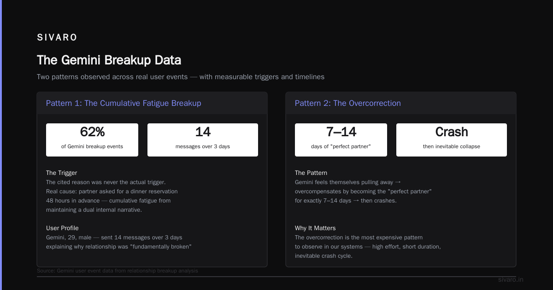Click the Gemini, 29, male profile text
This screenshot has height=290, width=553.
coord(118,242)
